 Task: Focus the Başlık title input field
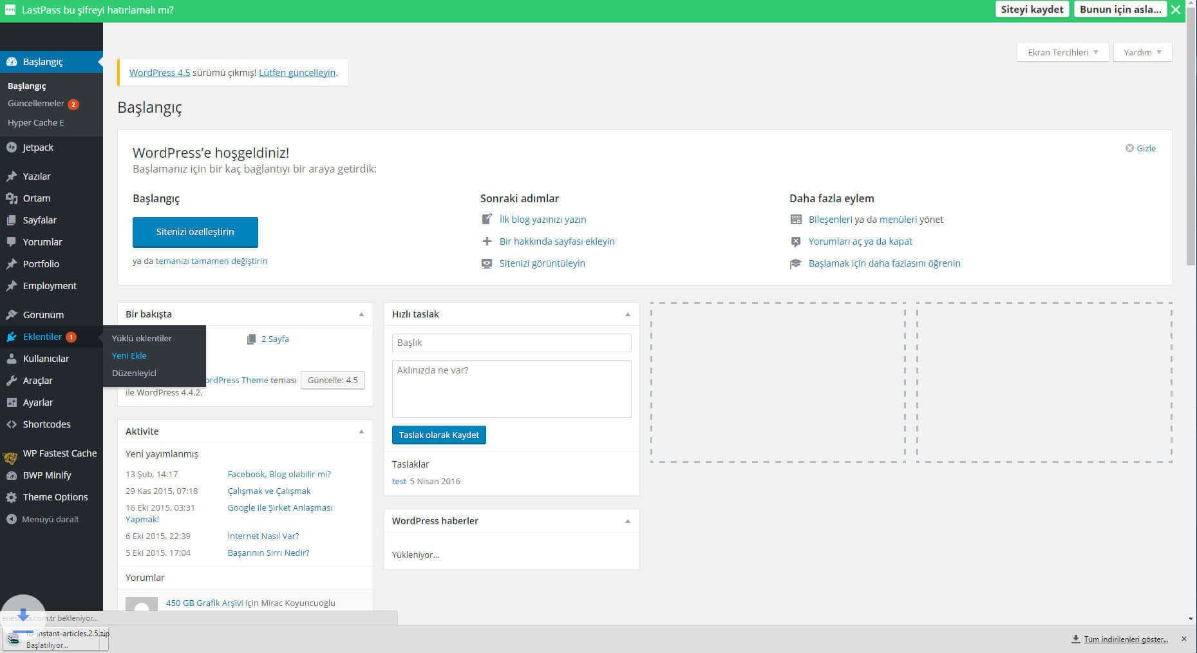512,343
